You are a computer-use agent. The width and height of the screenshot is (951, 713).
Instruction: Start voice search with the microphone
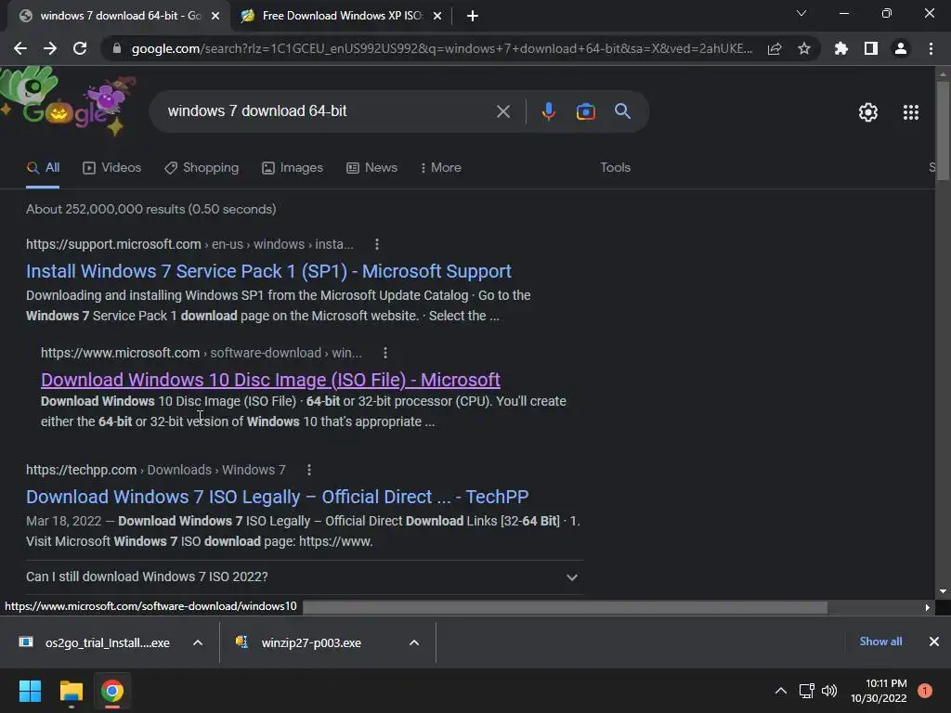point(548,111)
